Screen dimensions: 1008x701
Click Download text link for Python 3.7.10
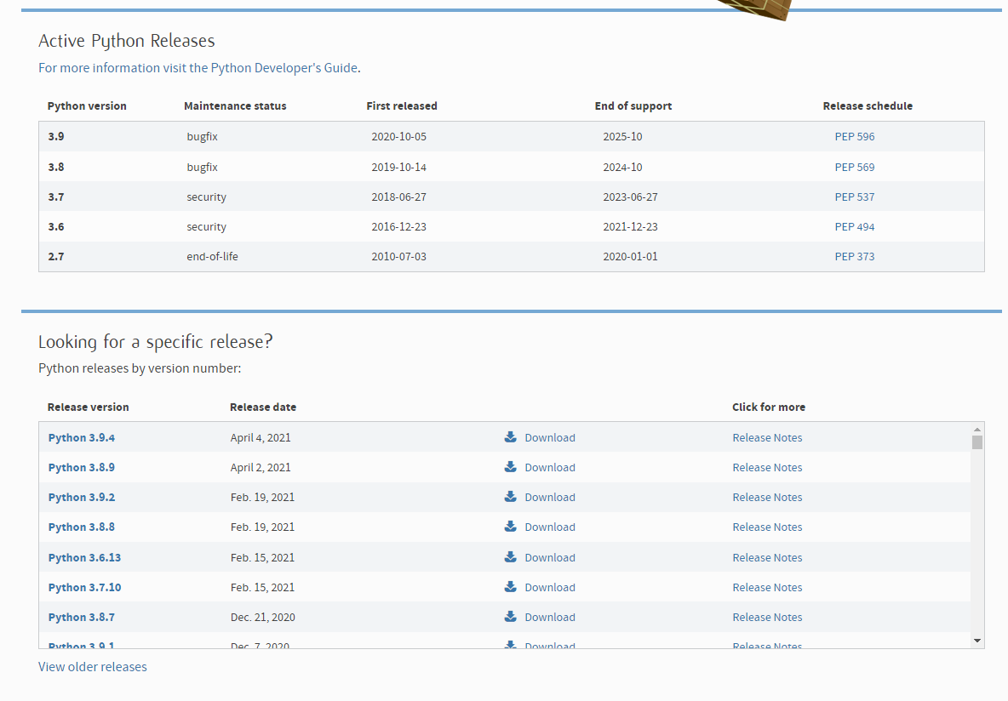tap(550, 587)
